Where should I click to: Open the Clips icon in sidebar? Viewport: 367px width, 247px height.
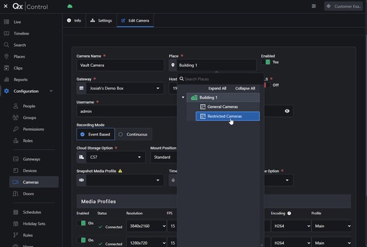[x=7, y=68]
